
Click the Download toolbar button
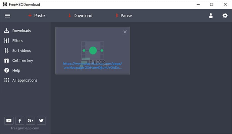coord(80,16)
